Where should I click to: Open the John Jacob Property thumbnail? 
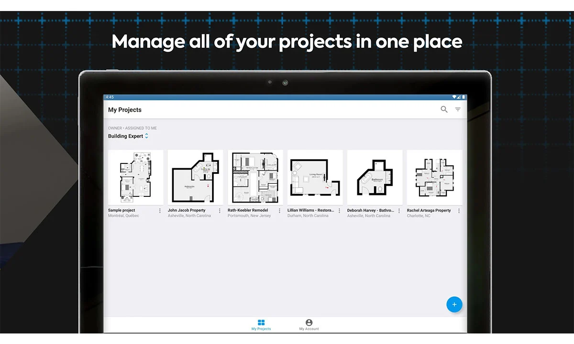coord(195,177)
